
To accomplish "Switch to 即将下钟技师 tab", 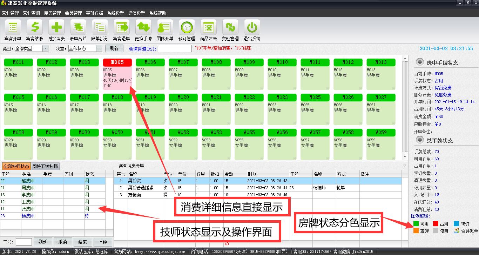I will [45, 166].
